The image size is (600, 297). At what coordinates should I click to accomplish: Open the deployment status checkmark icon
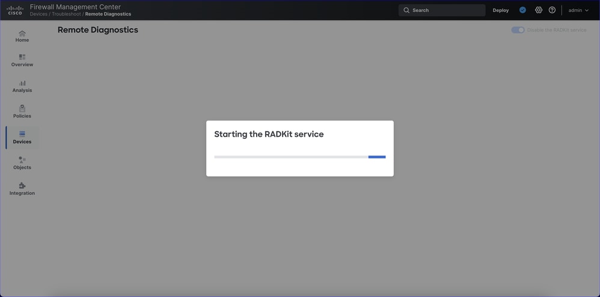[522, 10]
